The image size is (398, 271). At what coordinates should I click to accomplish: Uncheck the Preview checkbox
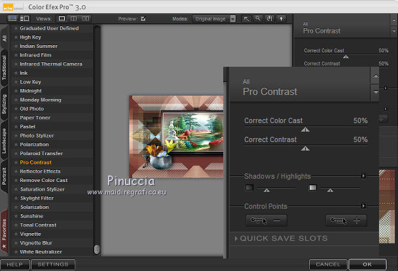(x=143, y=18)
